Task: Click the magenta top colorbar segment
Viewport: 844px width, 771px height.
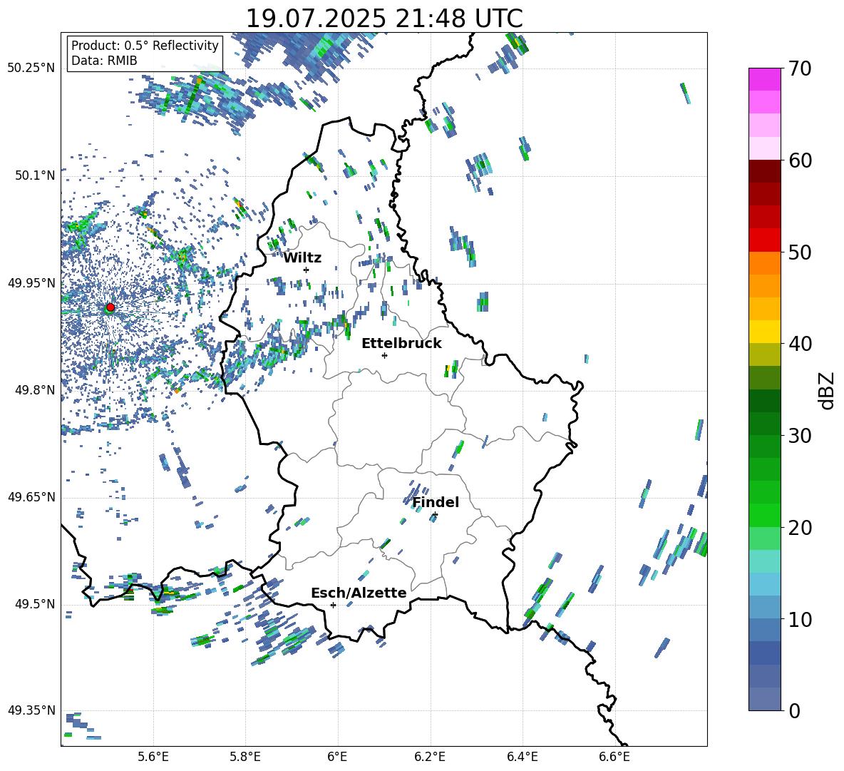Action: [764, 80]
